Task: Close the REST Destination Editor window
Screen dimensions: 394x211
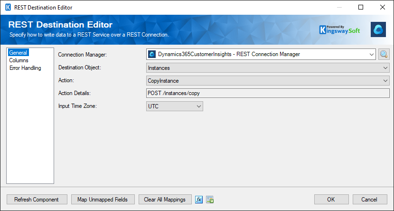Action: (383, 7)
